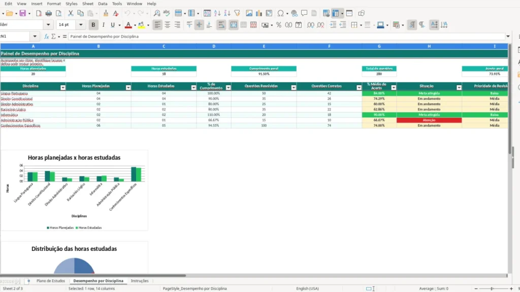Screen dimensions: 520x292
Task: Click the zoom slider in status bar
Action: [492, 288]
